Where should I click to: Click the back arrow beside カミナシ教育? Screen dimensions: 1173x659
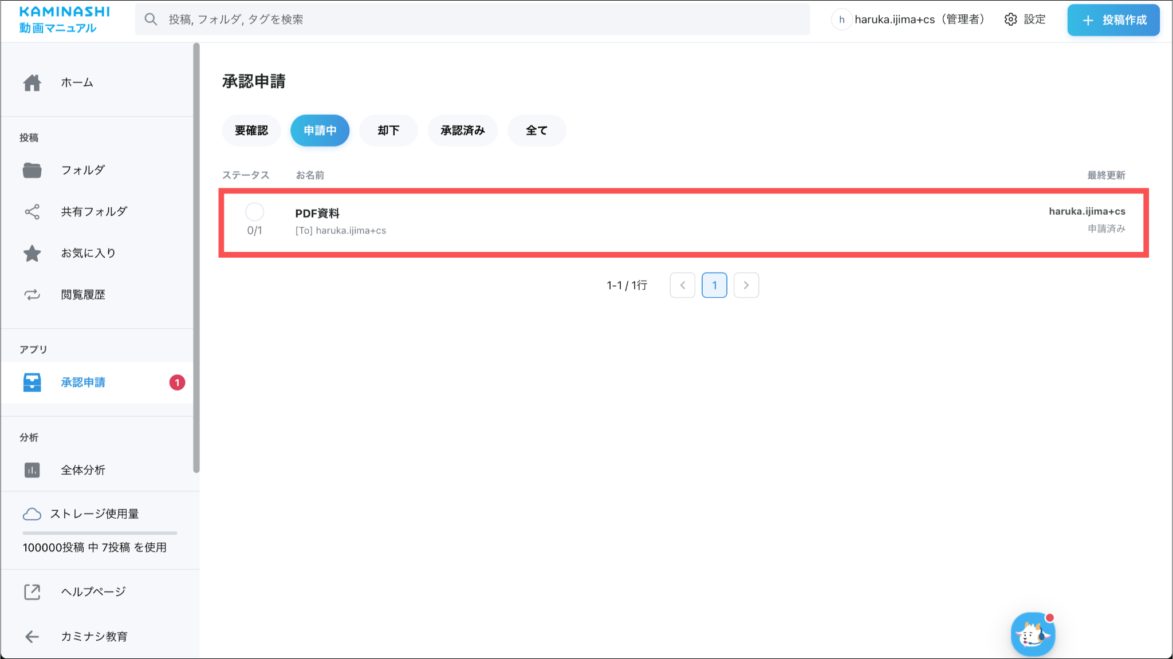tap(32, 637)
